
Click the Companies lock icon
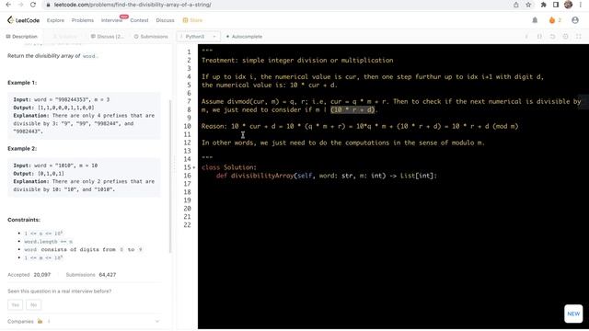tap(40, 321)
